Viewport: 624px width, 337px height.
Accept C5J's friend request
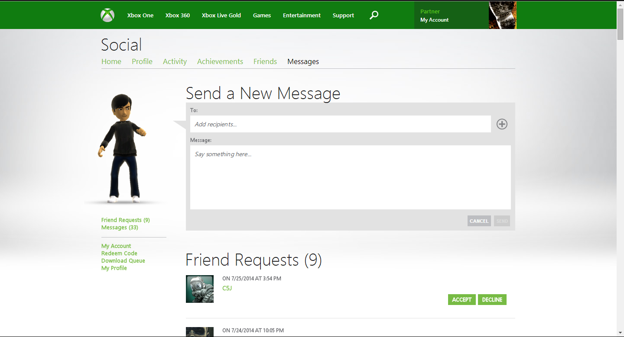coord(462,300)
